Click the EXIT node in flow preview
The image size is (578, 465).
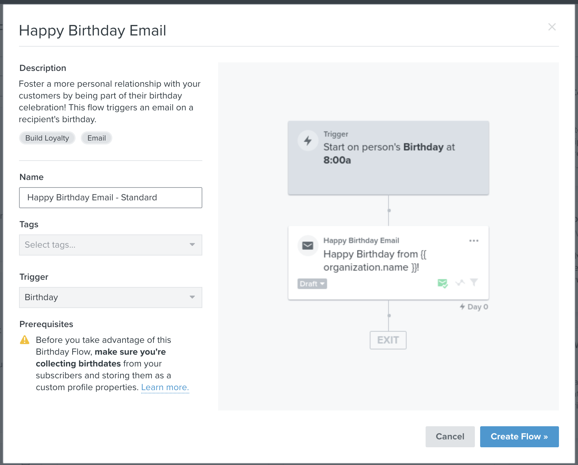pos(388,340)
